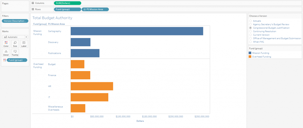The width and height of the screenshot is (303, 128).
Task: Click the Marks card header
Action: 5,31
